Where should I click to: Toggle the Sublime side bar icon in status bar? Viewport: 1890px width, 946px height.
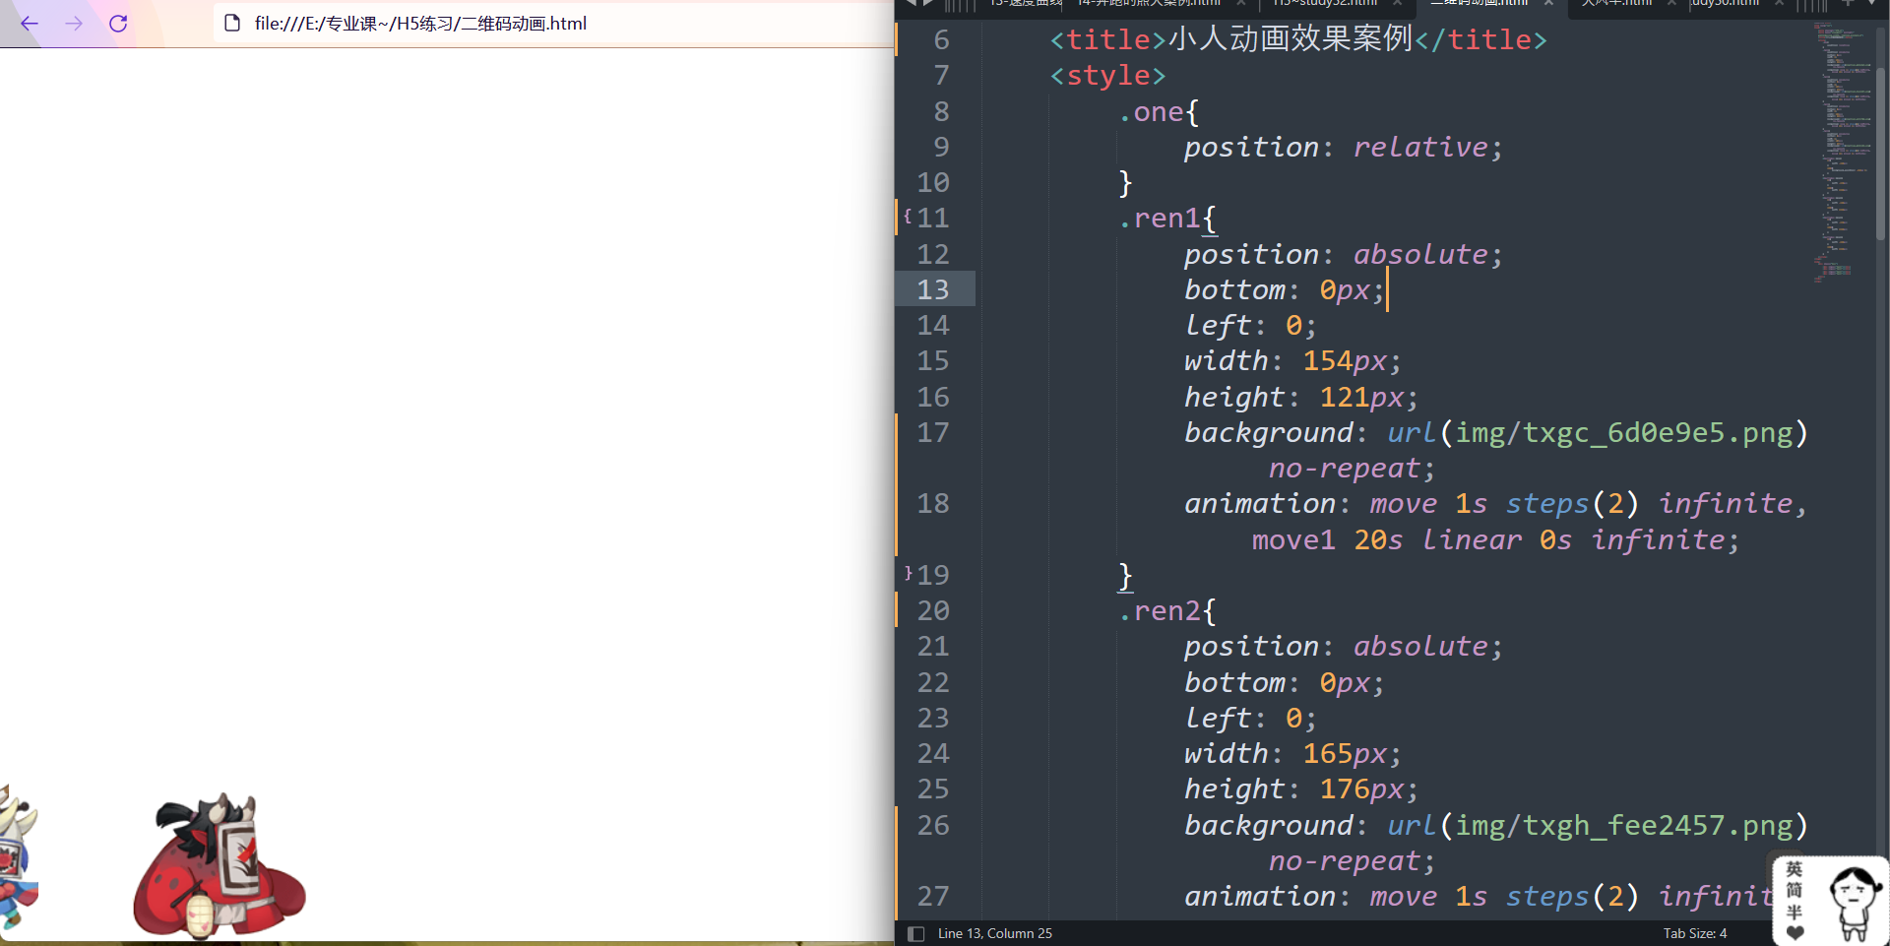(x=915, y=933)
